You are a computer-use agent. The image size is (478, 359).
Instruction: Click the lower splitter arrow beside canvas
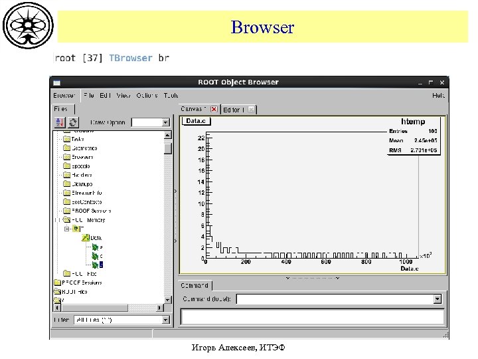click(x=175, y=241)
